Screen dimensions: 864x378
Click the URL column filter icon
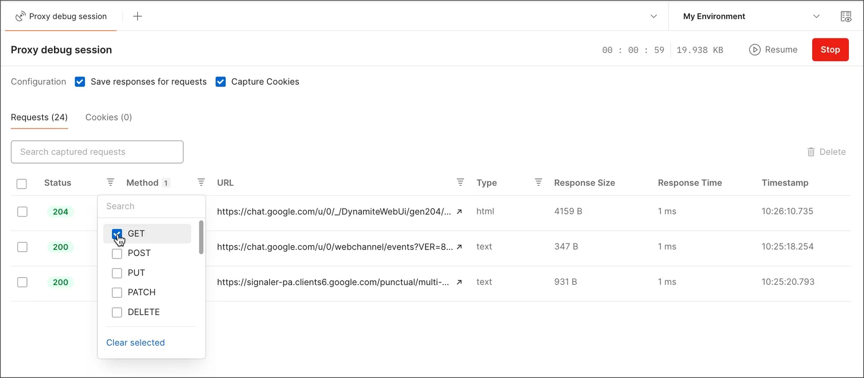click(x=460, y=183)
